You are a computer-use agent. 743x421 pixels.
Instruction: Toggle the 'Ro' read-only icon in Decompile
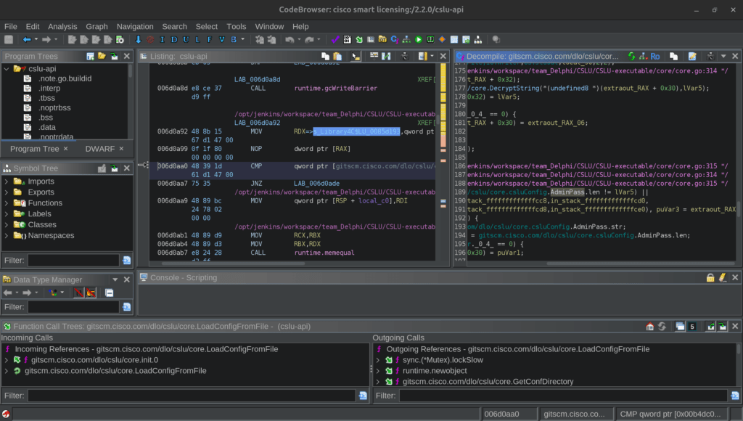(x=655, y=57)
